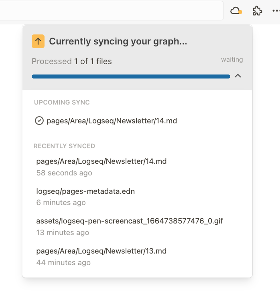Click 'Currently syncing your graph...' heading
The height and width of the screenshot is (302, 280).
point(118,41)
